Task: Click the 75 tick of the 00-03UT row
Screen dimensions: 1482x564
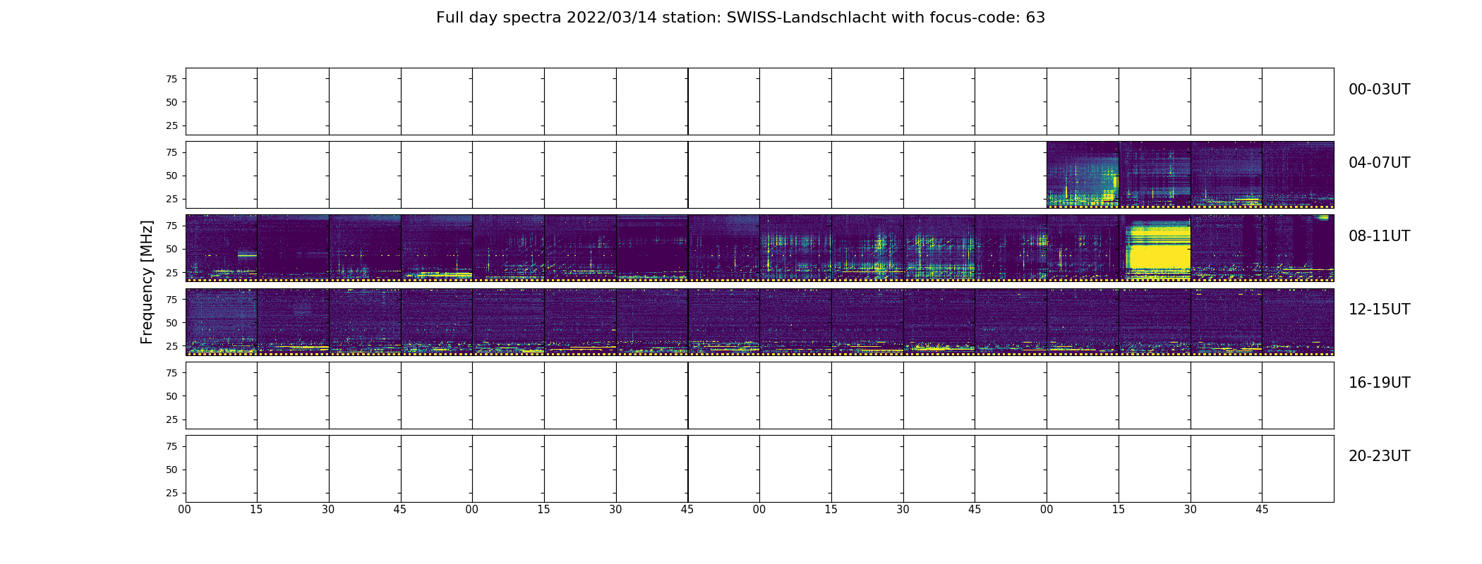Action: tap(171, 79)
